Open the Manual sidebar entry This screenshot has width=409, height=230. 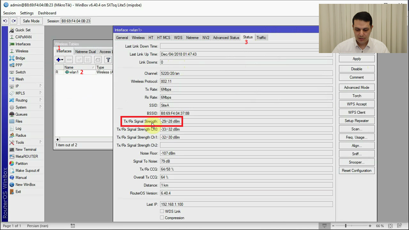click(x=21, y=178)
